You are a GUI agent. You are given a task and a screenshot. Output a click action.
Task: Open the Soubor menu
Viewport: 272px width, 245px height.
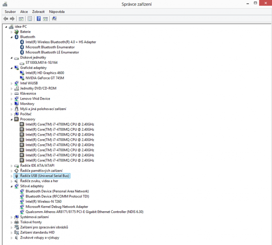pos(10,12)
